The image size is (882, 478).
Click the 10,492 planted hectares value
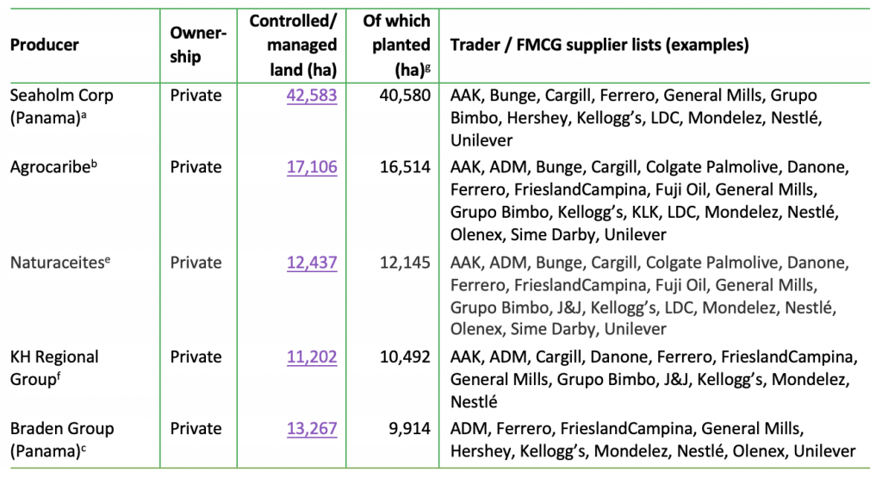(404, 357)
